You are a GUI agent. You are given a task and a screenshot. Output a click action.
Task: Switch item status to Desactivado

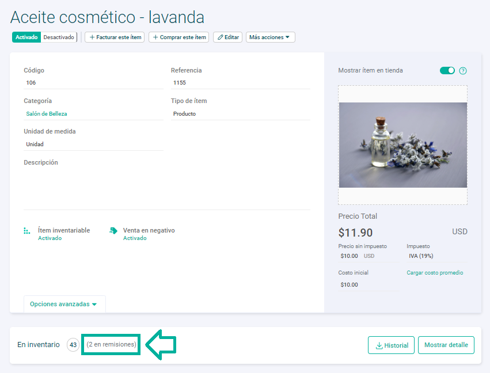tap(58, 37)
